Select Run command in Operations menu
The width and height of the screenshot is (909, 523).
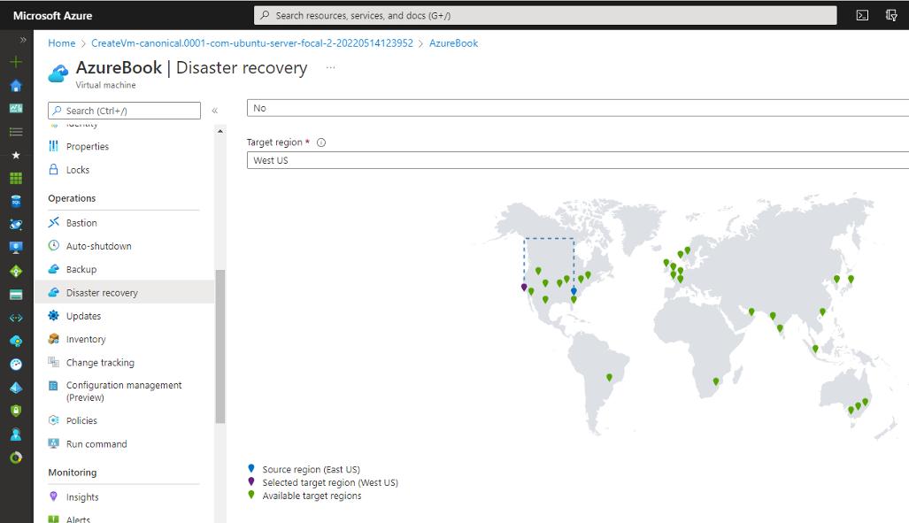click(x=96, y=443)
